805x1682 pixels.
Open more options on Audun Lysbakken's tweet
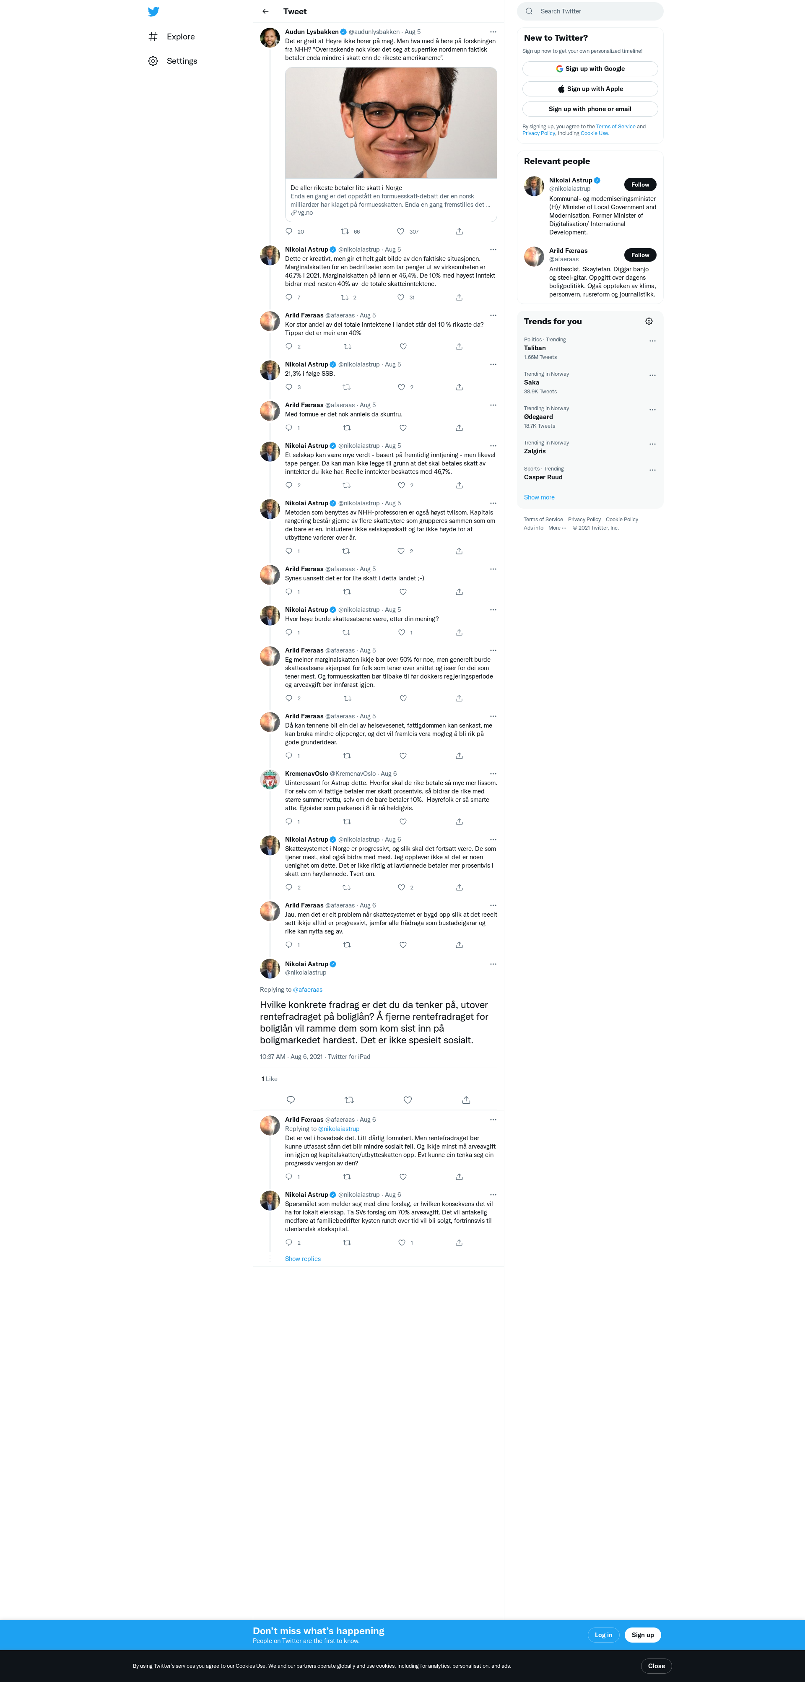(x=493, y=32)
